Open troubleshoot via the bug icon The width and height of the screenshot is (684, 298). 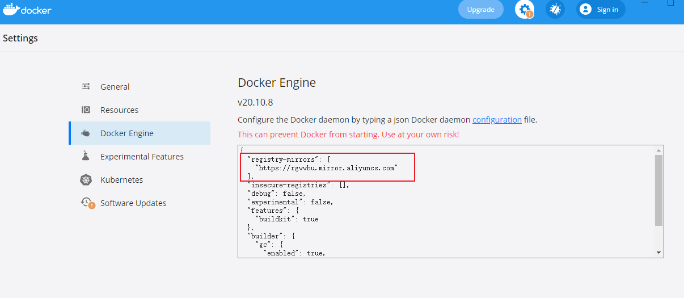point(555,9)
